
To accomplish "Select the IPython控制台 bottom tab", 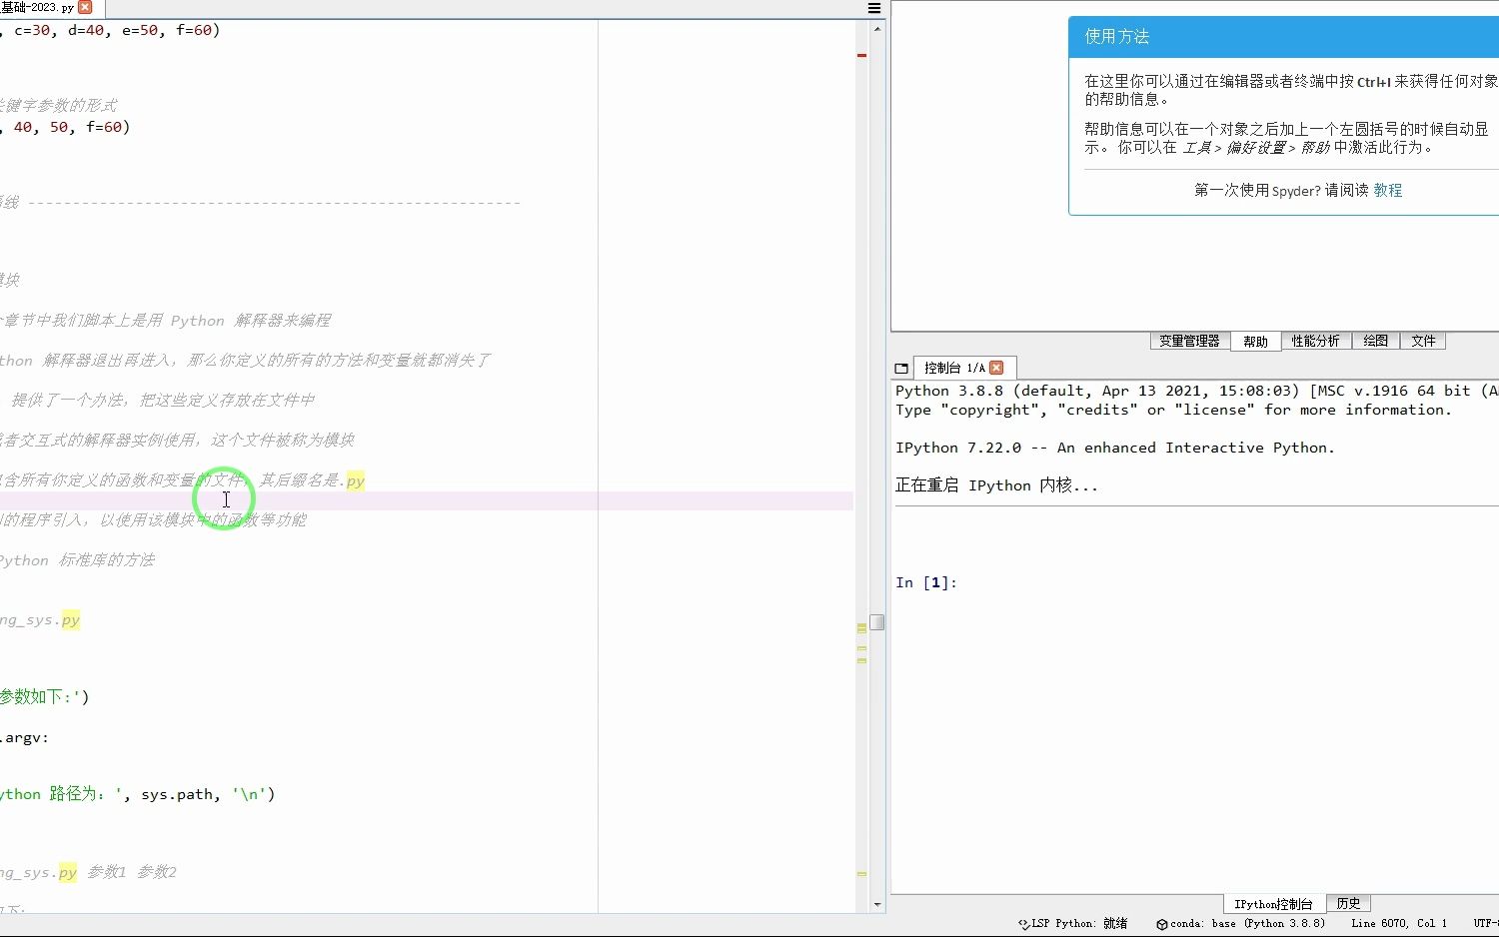I will click(1273, 904).
